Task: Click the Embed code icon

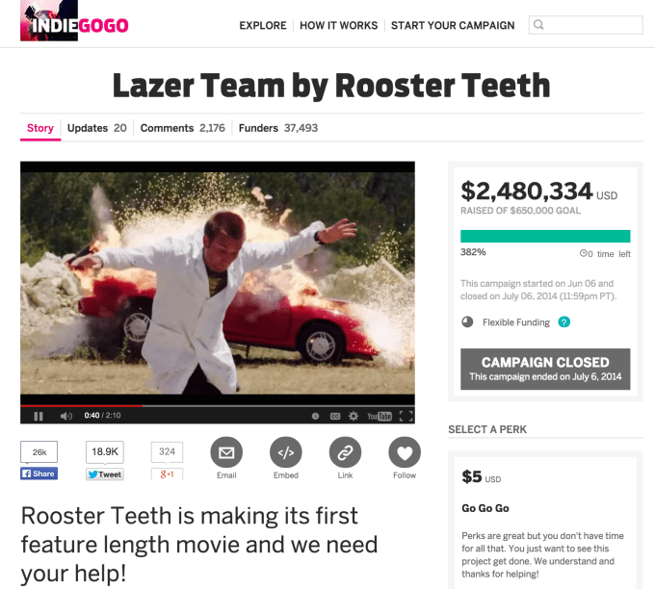Action: 286,452
